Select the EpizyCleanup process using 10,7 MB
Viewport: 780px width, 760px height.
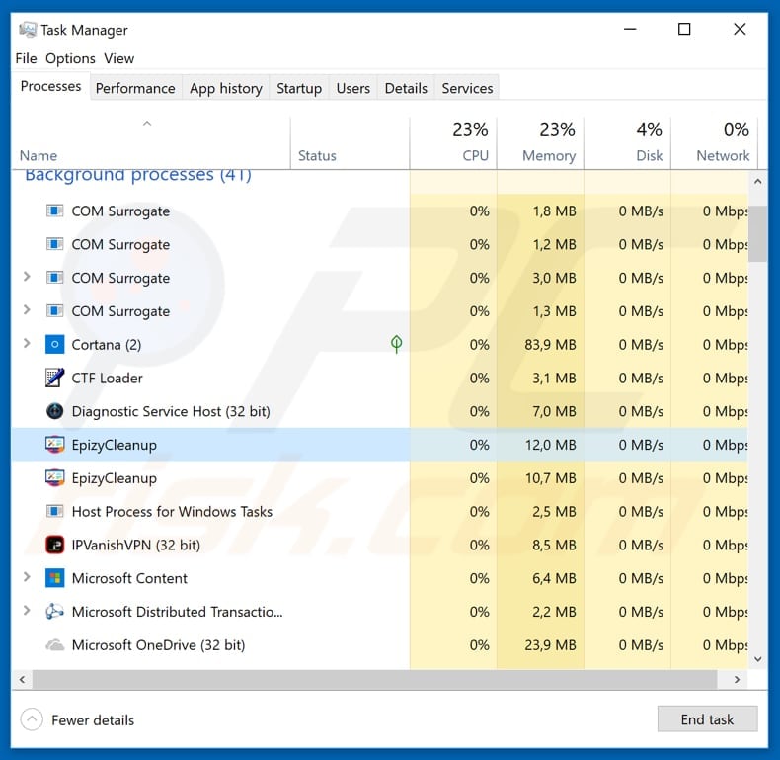(380, 478)
